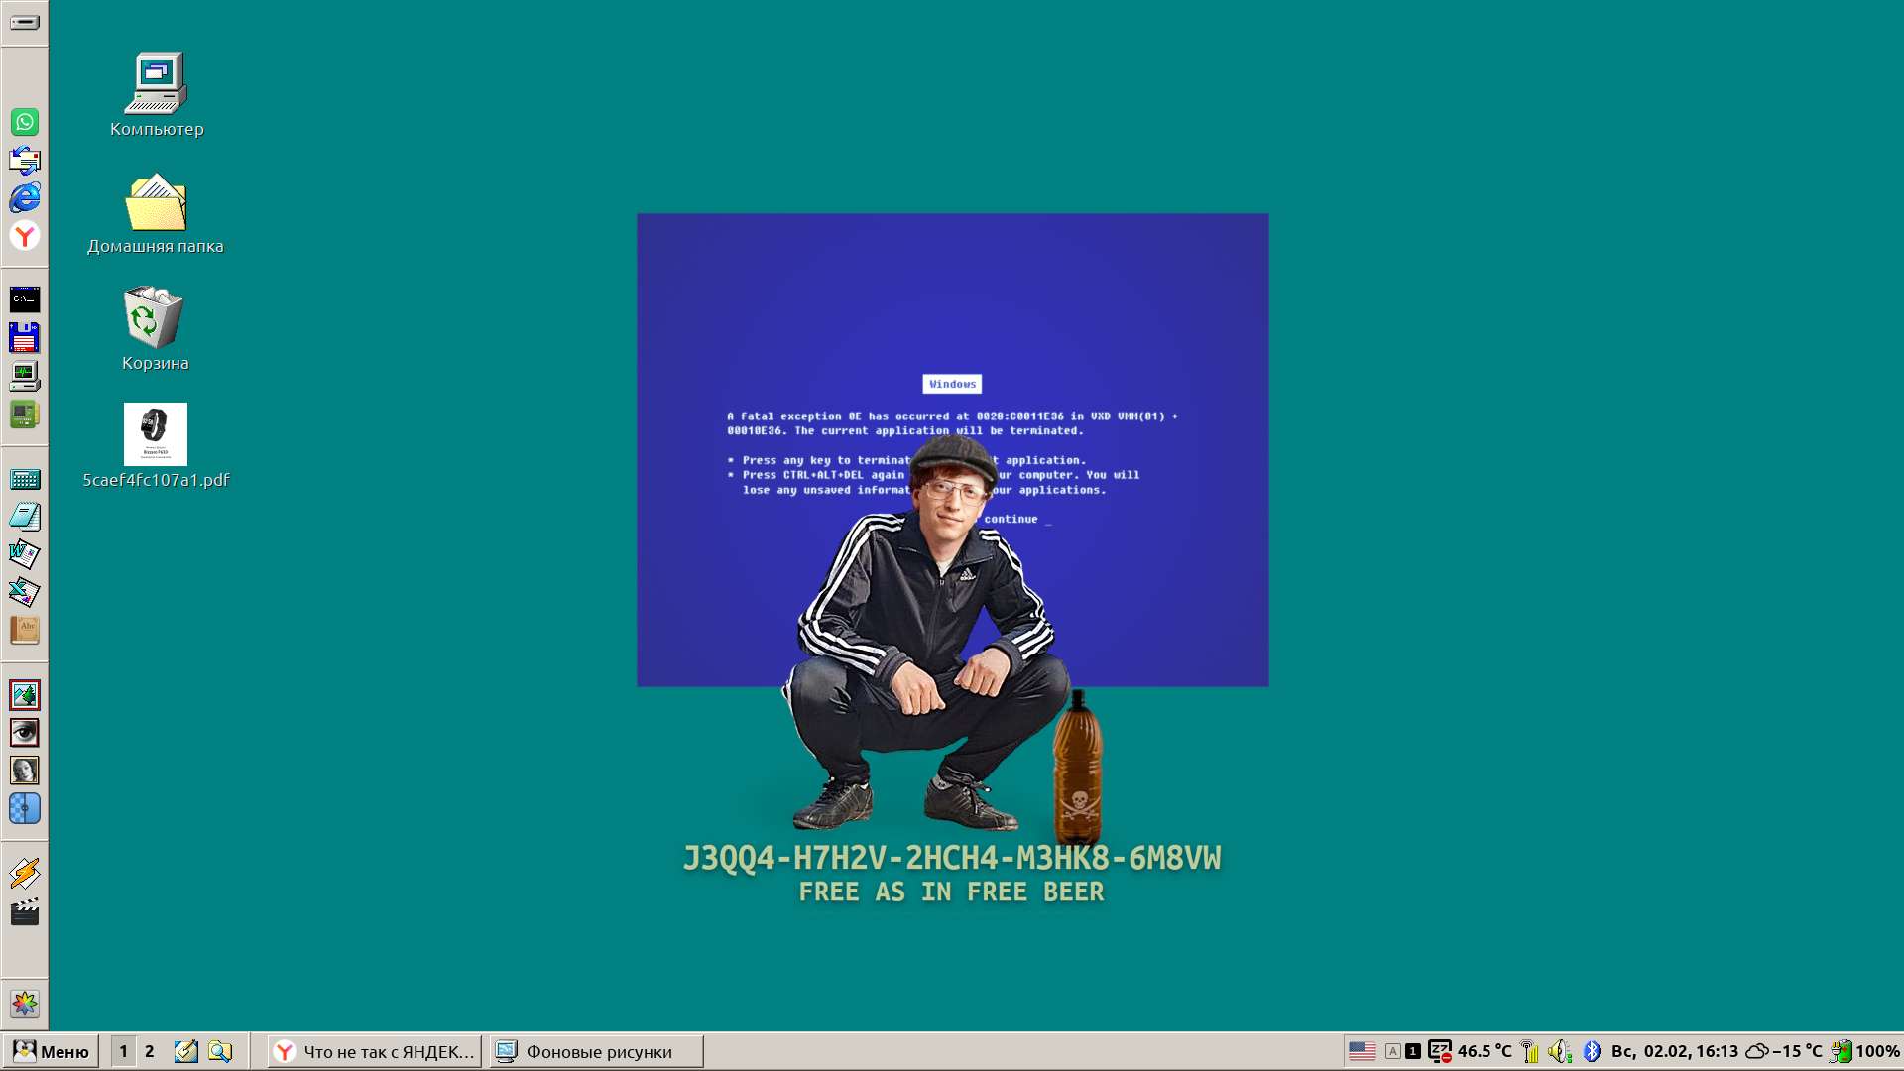
Task: Click the notes pencil icon in taskbar
Action: (x=185, y=1051)
